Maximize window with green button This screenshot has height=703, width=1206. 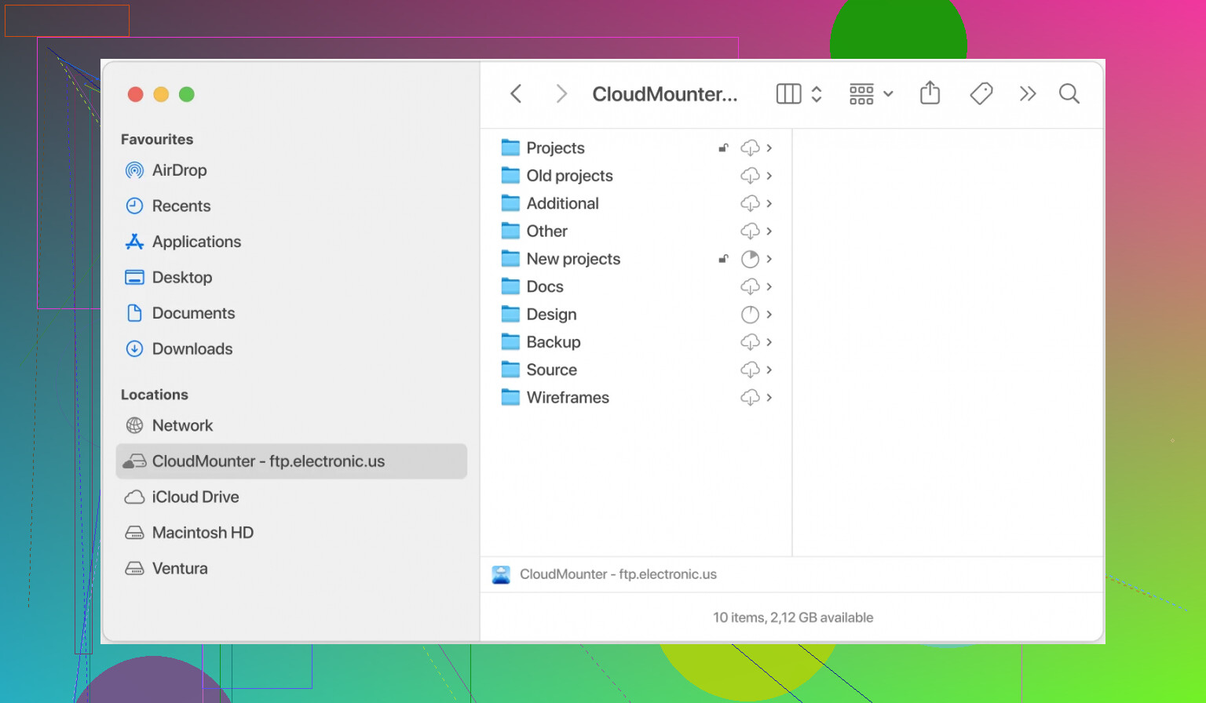187,94
